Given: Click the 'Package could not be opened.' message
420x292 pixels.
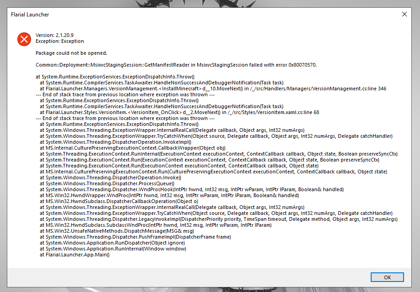Looking at the screenshot, I should (71, 53).
